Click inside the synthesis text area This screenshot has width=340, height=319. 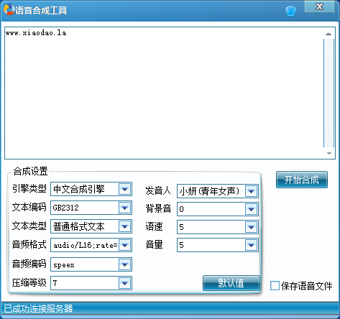point(164,93)
